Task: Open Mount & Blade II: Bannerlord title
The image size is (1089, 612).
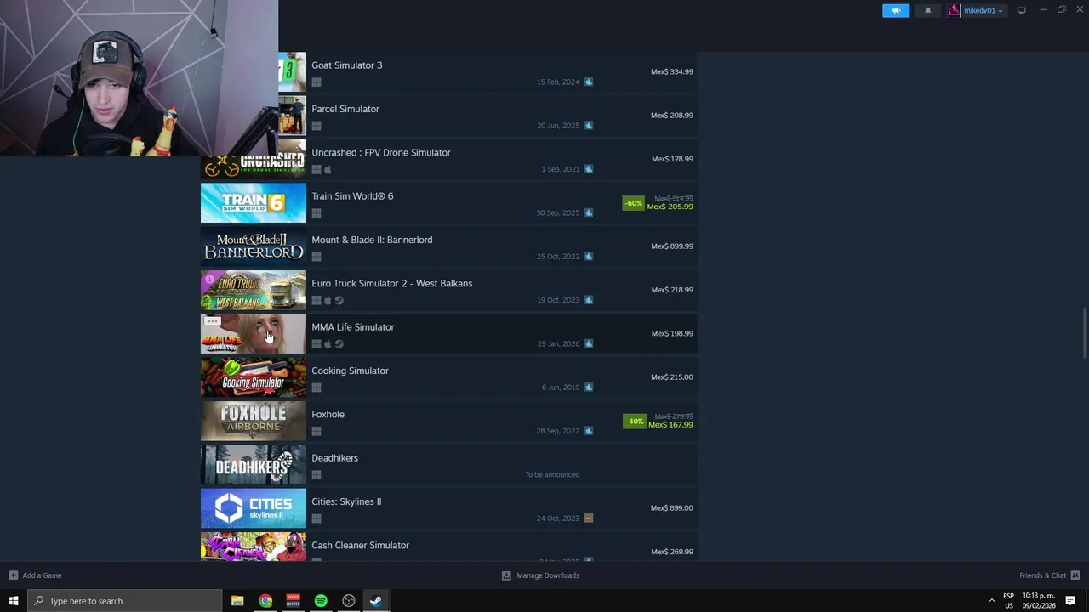Action: (x=372, y=240)
